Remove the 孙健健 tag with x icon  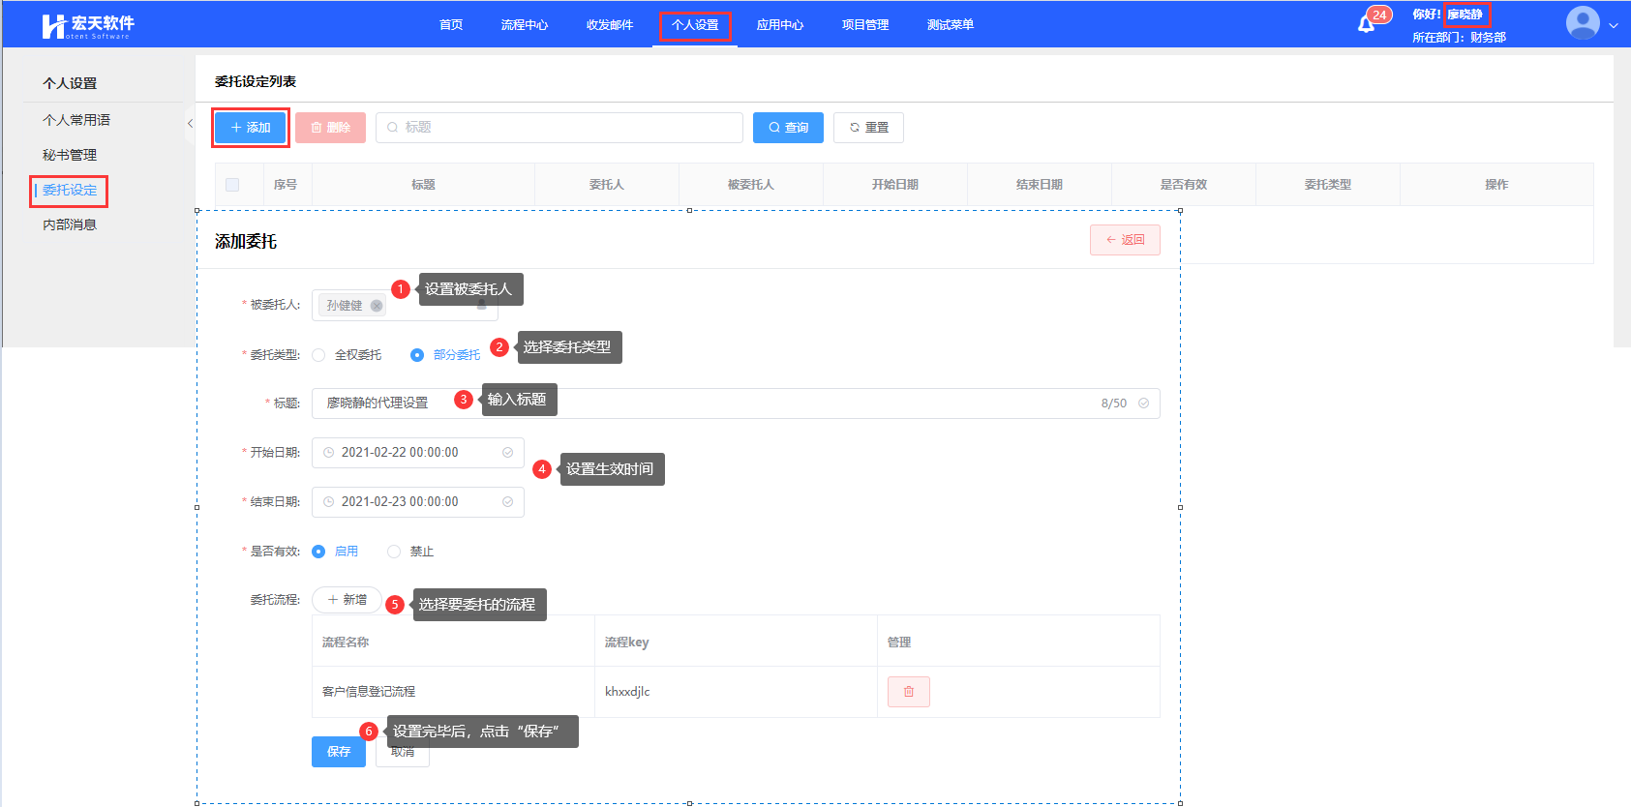(377, 306)
